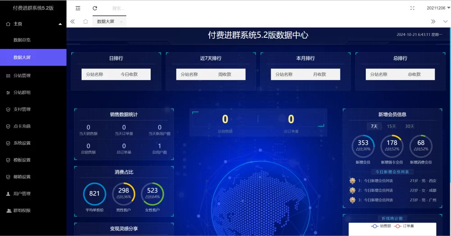Collapse the sidebar with the menu-fold icon

[x=78, y=8]
